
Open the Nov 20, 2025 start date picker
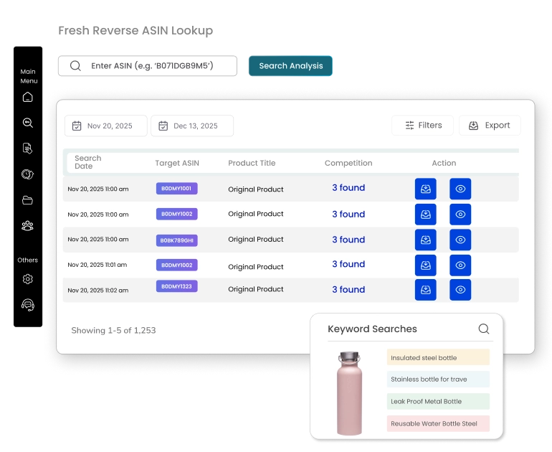(x=105, y=126)
